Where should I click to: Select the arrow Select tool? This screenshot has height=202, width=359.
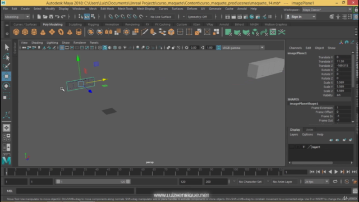coord(6,47)
